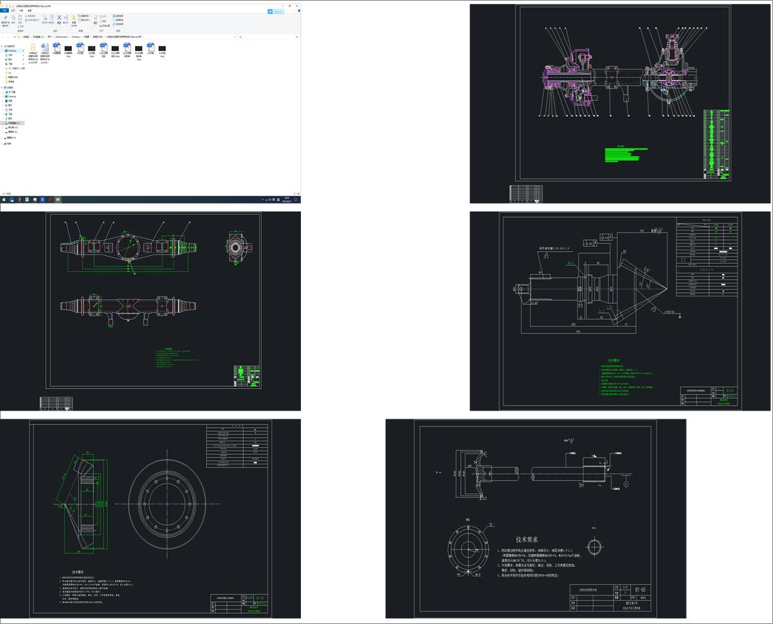Collapse the 快速访问 (Quick access) tree node
The image size is (773, 624).
[2, 47]
